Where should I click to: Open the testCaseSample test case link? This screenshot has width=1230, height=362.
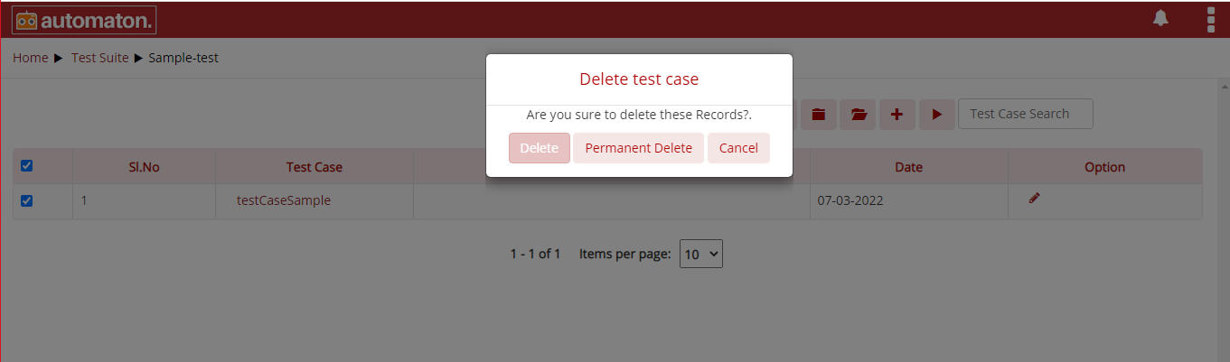(284, 200)
